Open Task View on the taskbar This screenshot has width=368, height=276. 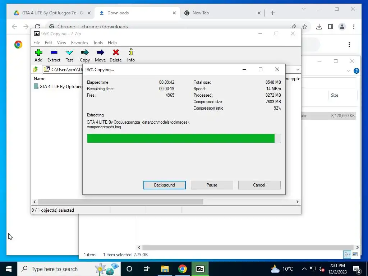(147, 269)
